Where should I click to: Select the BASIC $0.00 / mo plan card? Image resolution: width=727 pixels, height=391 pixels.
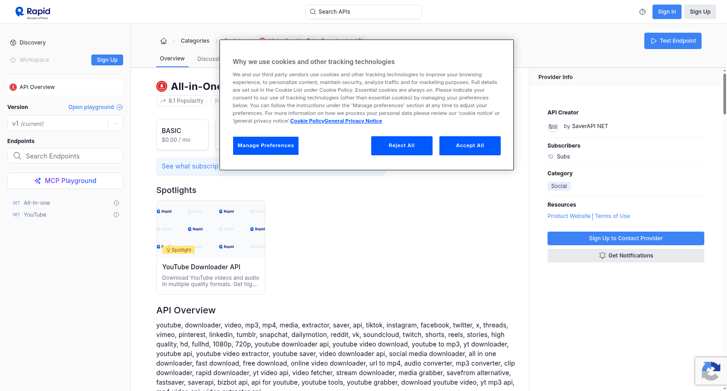coord(182,135)
